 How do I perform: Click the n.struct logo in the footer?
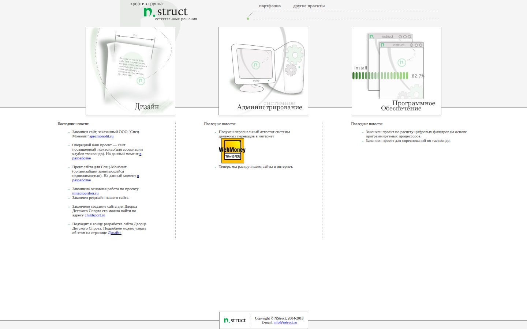click(235, 320)
